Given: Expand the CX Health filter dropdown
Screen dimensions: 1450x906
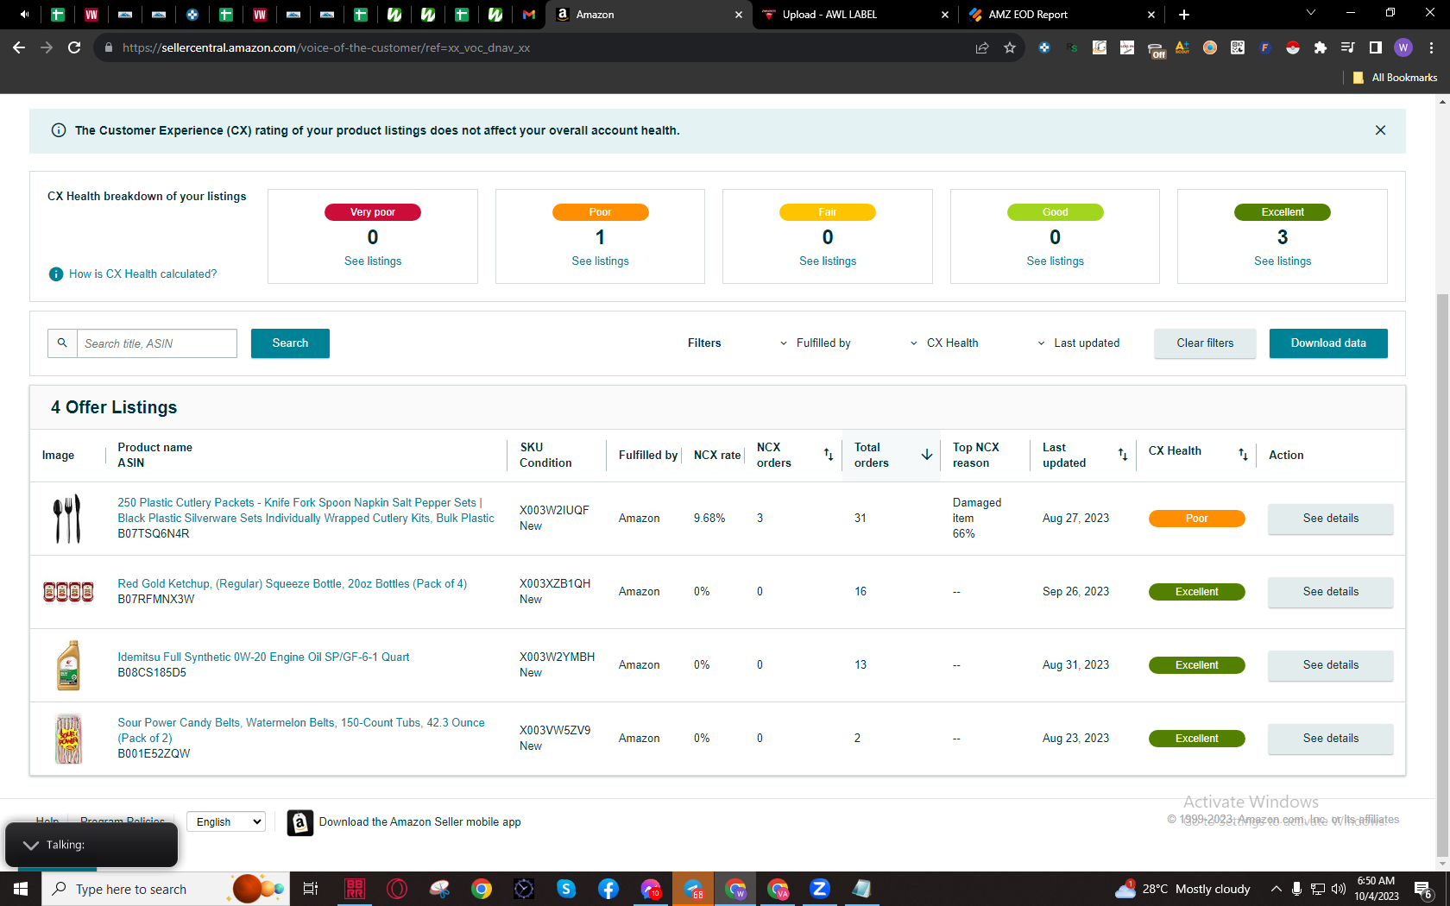Looking at the screenshot, I should [x=944, y=343].
